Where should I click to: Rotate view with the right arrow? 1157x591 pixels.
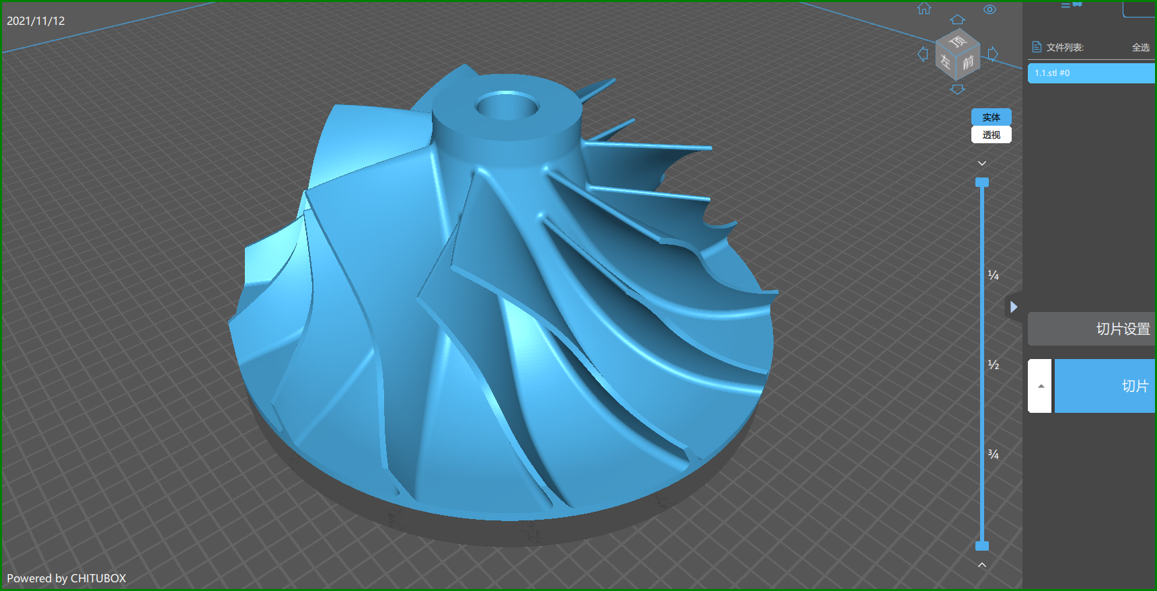993,54
